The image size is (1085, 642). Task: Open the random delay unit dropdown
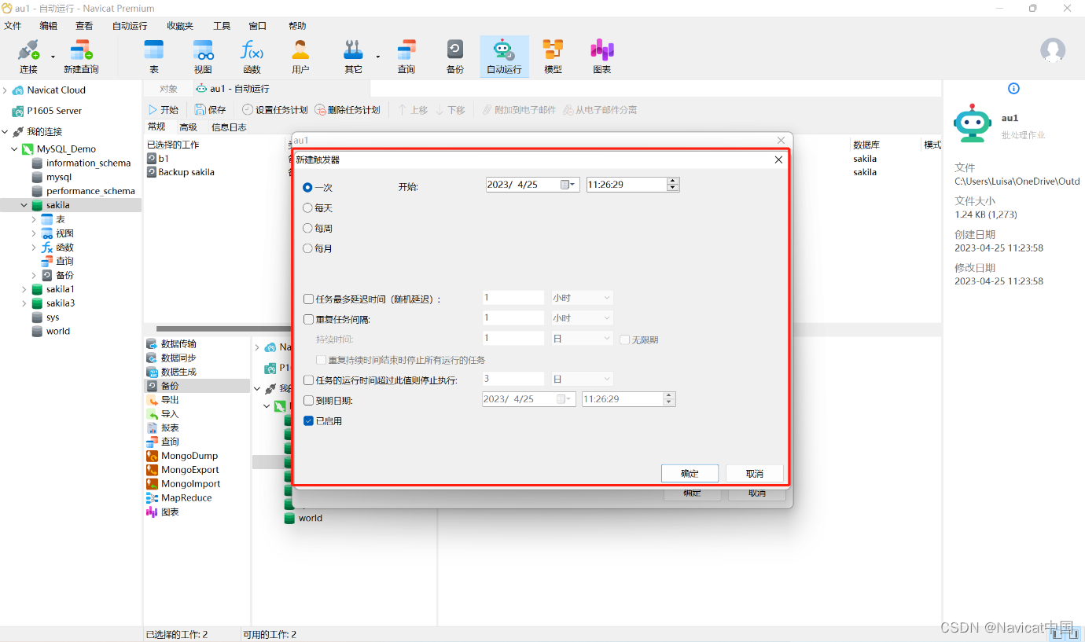(x=582, y=299)
